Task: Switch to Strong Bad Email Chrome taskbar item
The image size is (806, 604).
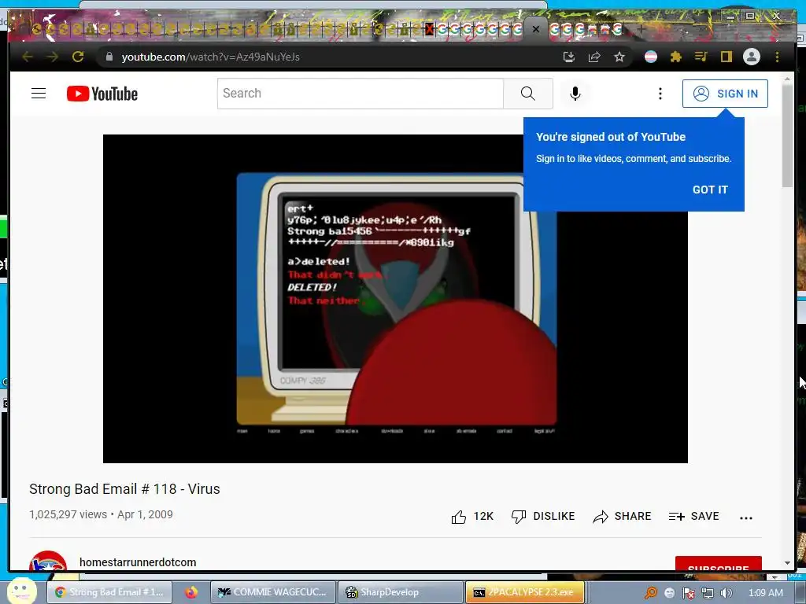Action: point(111,592)
